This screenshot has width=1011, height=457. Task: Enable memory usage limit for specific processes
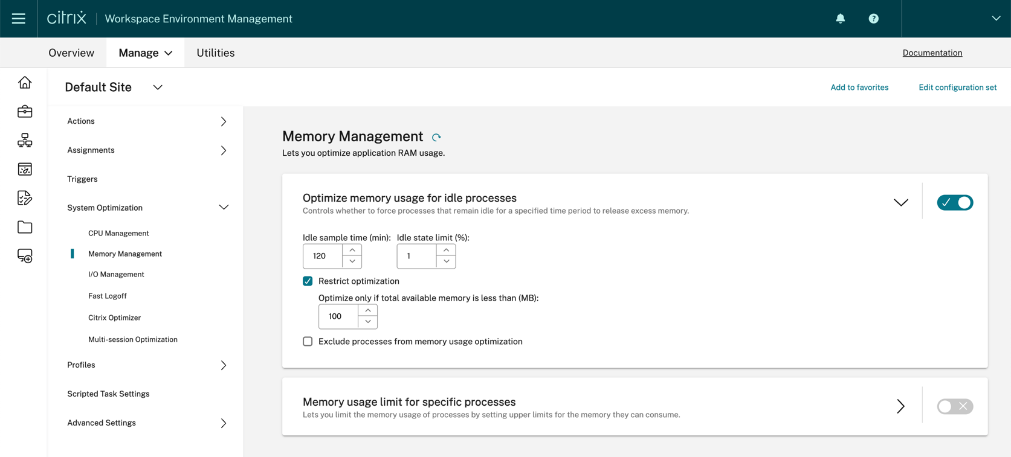pyautogui.click(x=955, y=406)
